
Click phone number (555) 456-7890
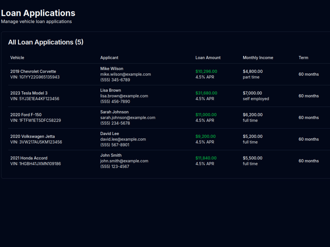click(115, 102)
